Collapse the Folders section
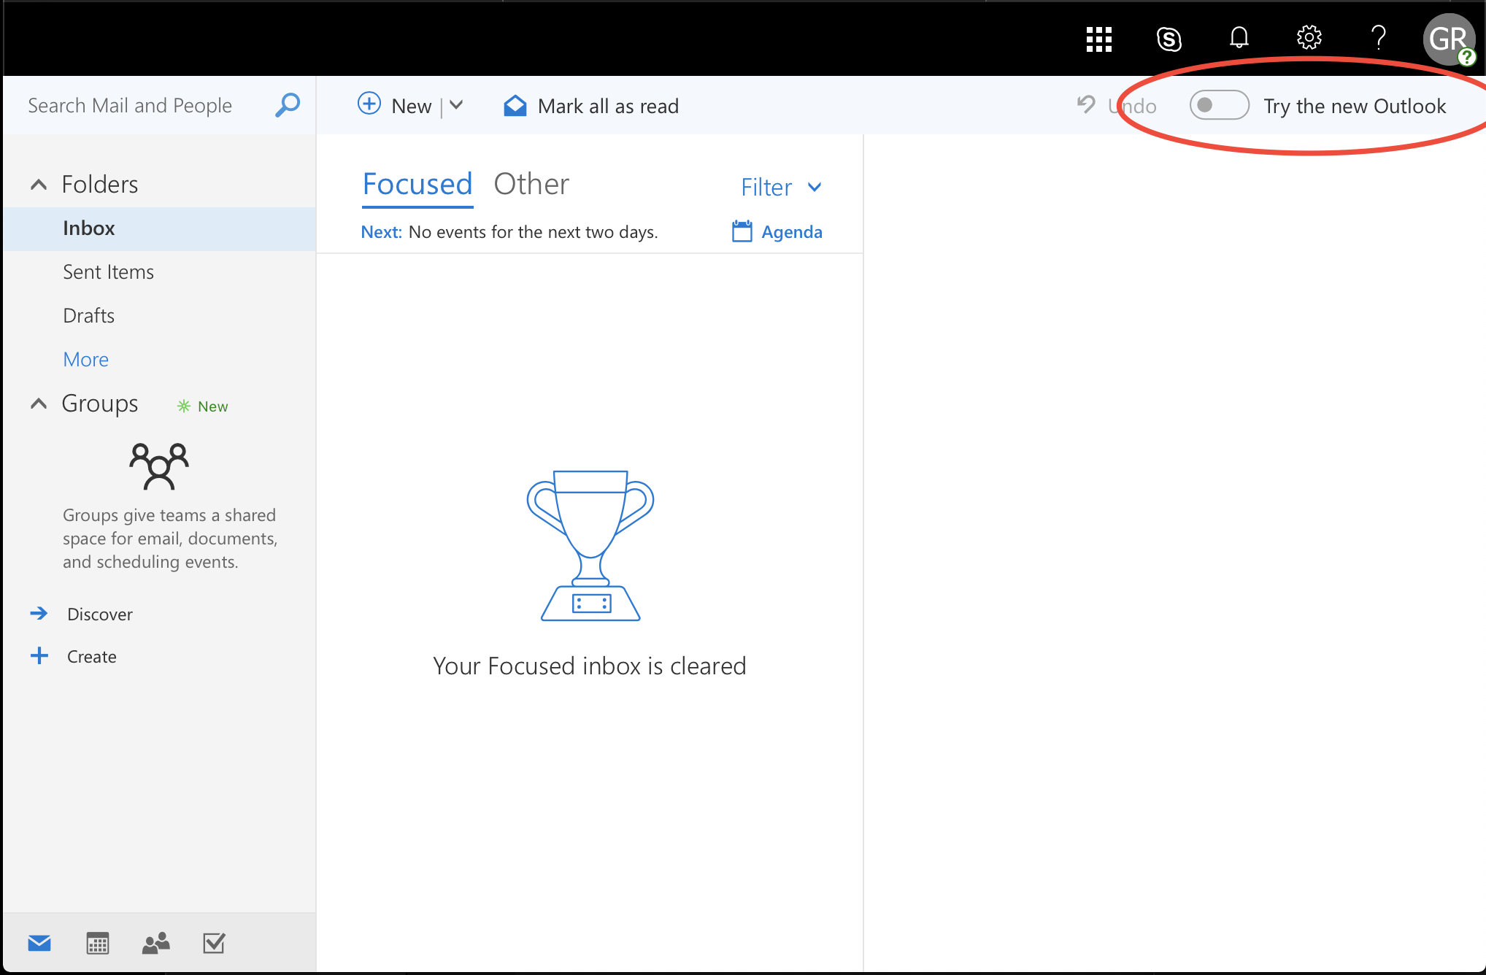 pos(39,185)
